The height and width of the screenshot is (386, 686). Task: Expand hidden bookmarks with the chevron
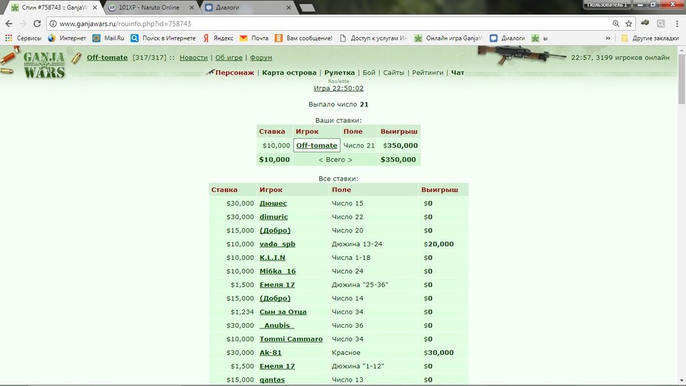tap(608, 38)
